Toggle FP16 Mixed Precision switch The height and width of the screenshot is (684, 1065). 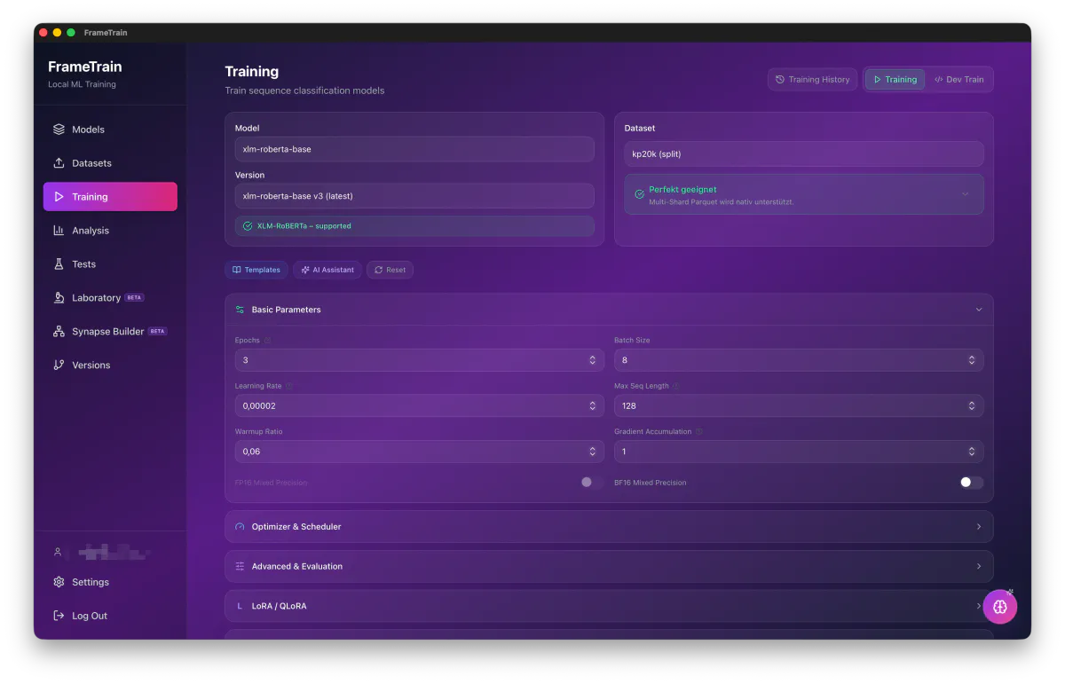(592, 482)
